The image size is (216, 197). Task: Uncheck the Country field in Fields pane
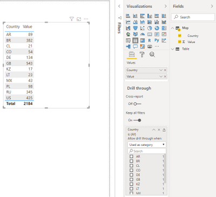pos(180,36)
